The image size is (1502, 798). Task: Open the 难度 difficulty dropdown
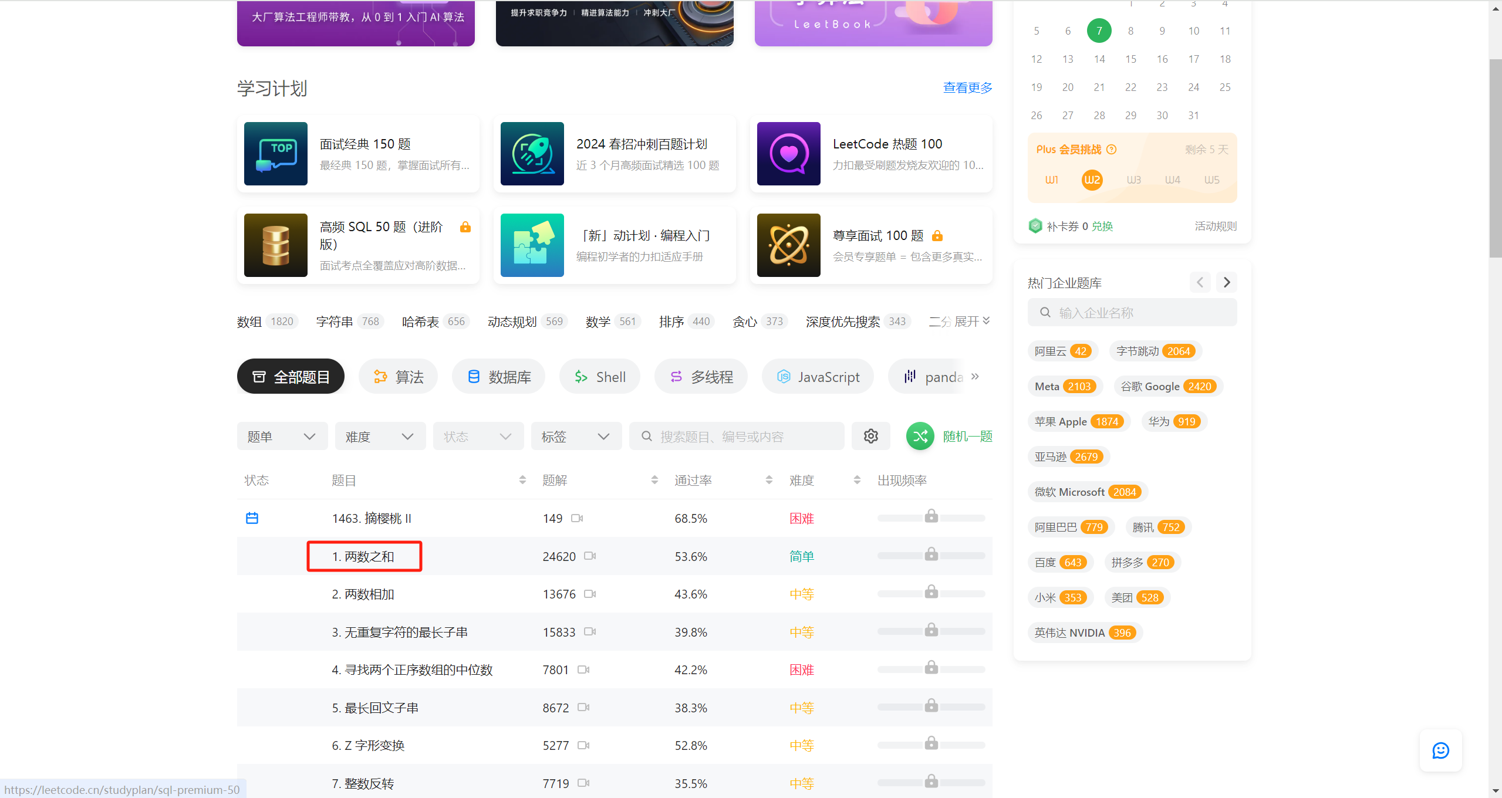pos(380,436)
